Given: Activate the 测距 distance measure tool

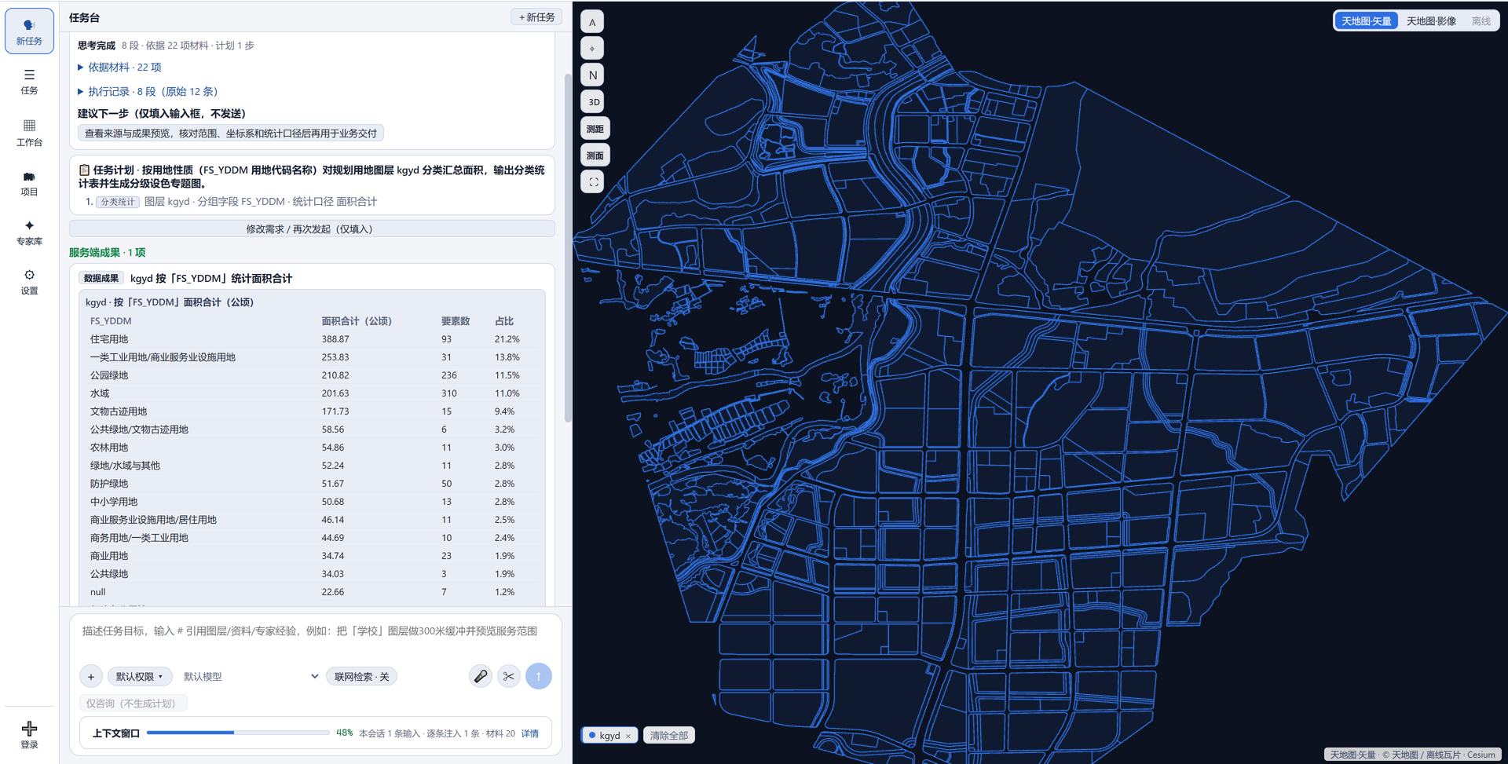Looking at the screenshot, I should click(x=595, y=129).
